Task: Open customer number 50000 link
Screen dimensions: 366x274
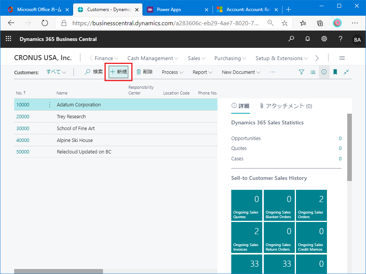Action: click(23, 152)
